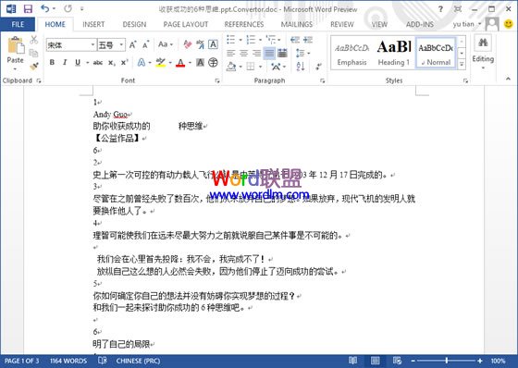Click the Paste clipboard icon
The height and width of the screenshot is (368, 518).
16,45
